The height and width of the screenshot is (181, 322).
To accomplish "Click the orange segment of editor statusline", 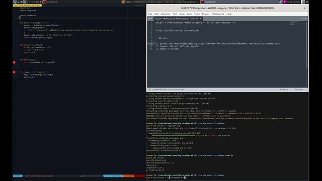I will pyautogui.click(x=128, y=176).
